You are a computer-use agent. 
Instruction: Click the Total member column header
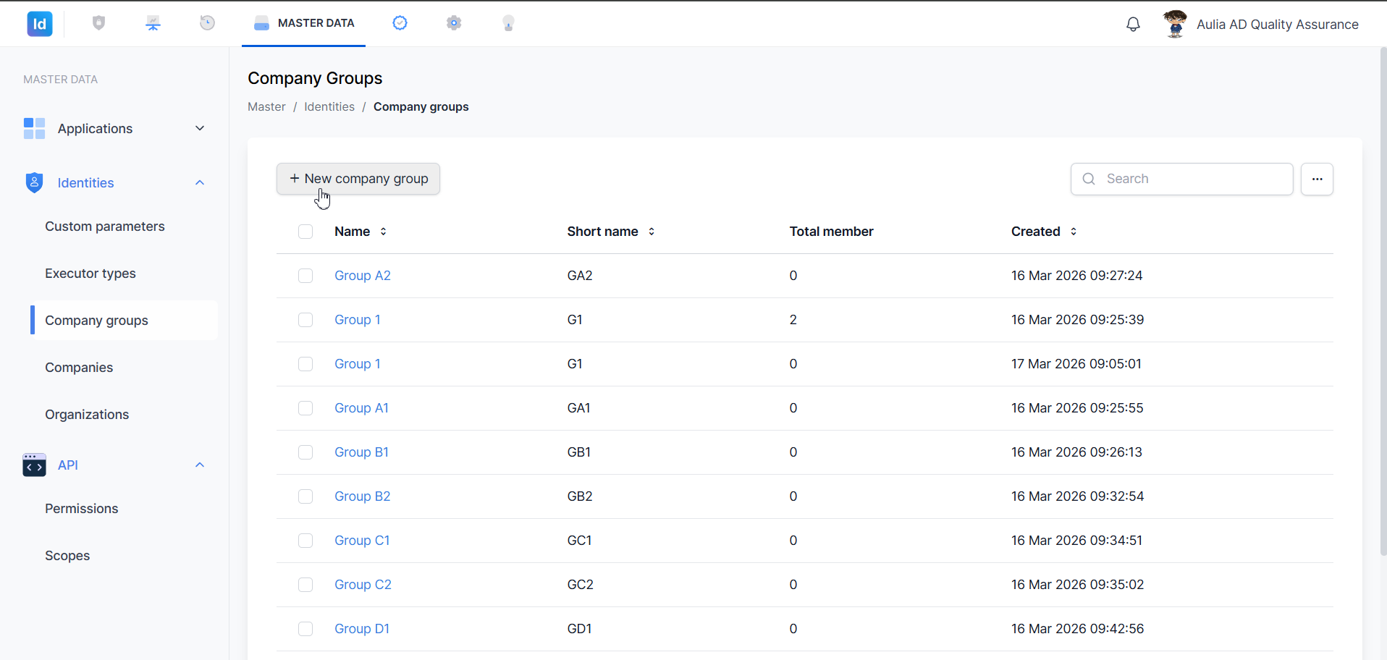pyautogui.click(x=831, y=232)
